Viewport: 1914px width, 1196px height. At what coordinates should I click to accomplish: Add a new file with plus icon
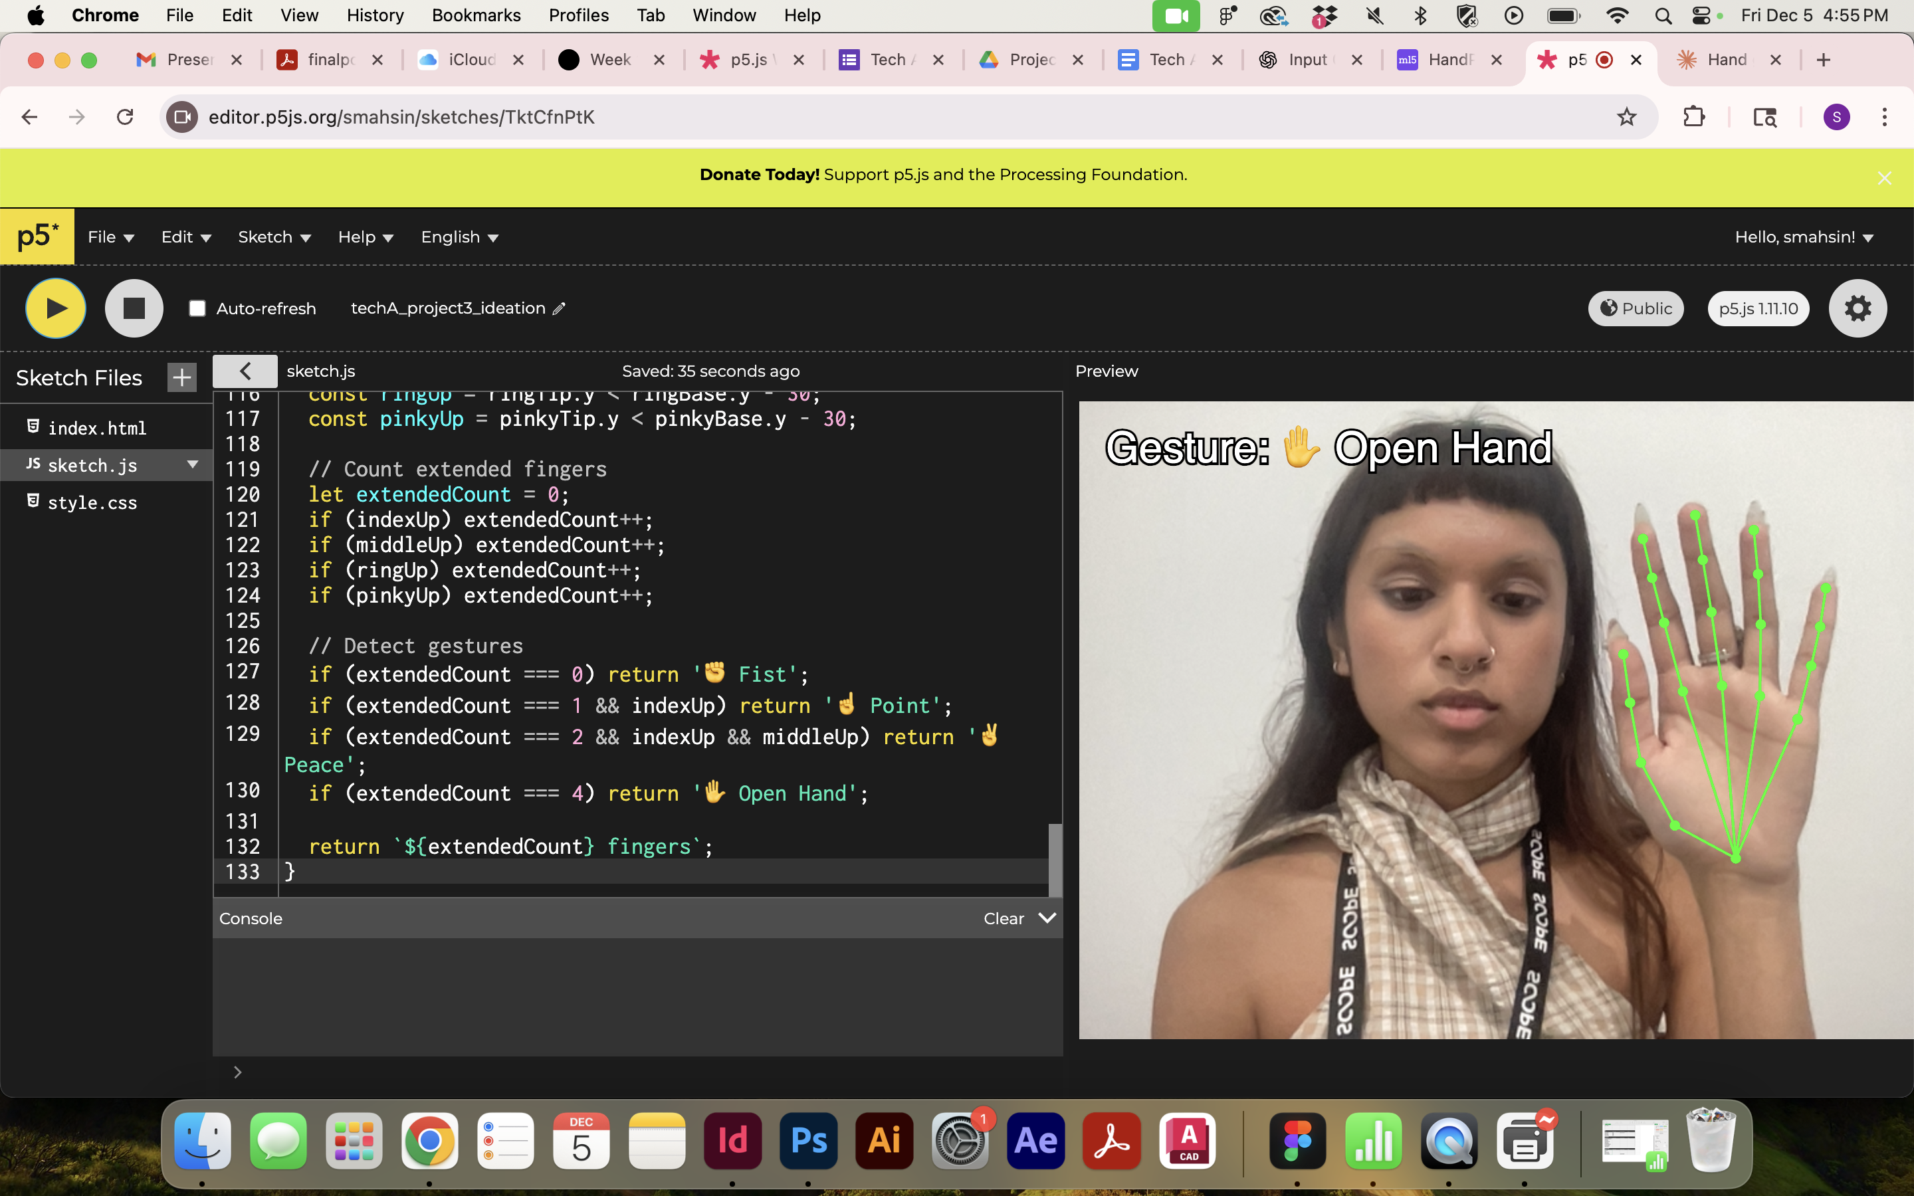181,377
